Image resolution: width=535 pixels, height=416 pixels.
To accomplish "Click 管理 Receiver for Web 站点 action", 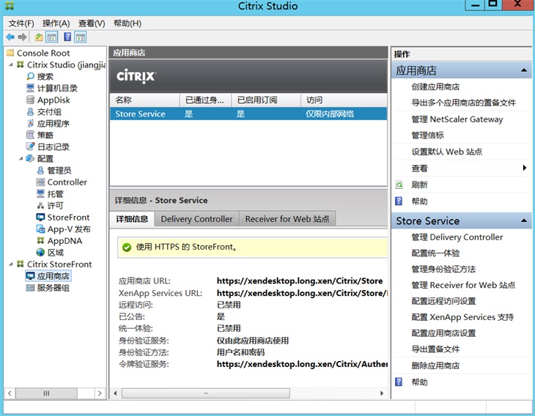I will coord(463,285).
